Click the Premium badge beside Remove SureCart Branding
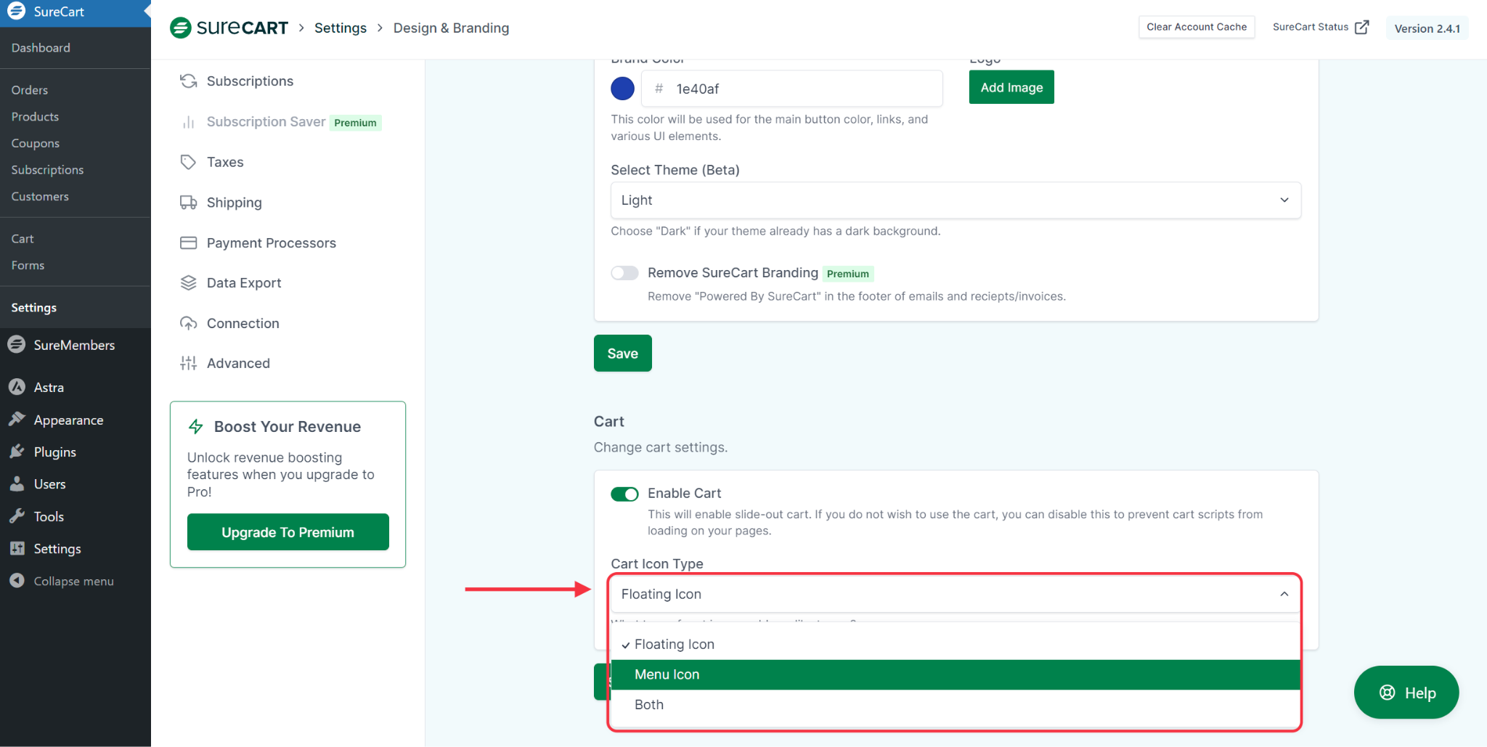1487x747 pixels. (848, 274)
